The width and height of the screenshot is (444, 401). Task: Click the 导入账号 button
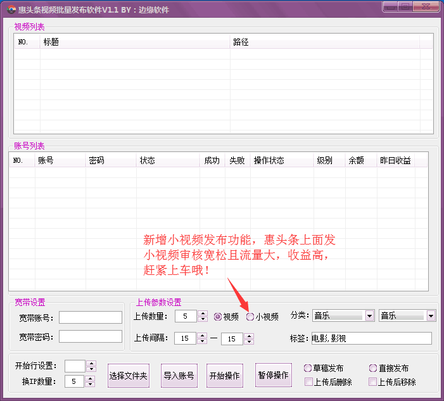pos(179,376)
